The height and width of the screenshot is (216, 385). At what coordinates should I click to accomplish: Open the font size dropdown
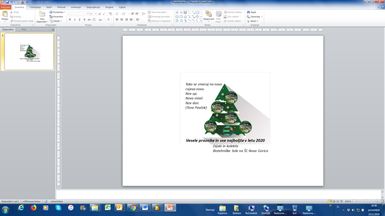pyautogui.click(x=95, y=14)
